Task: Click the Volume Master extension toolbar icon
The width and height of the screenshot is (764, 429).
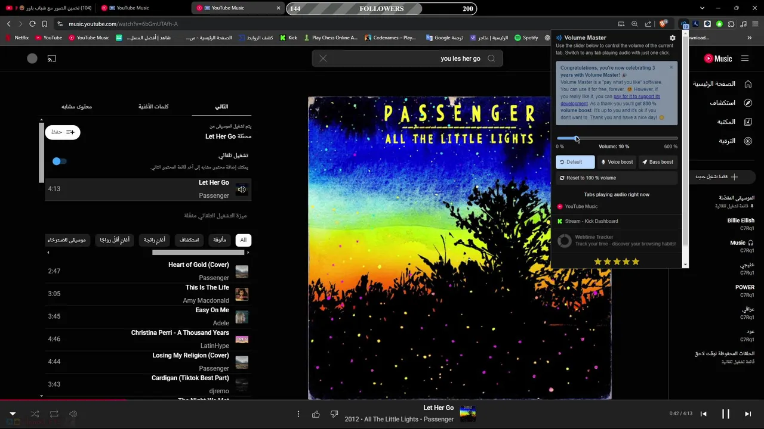Action: [684, 24]
